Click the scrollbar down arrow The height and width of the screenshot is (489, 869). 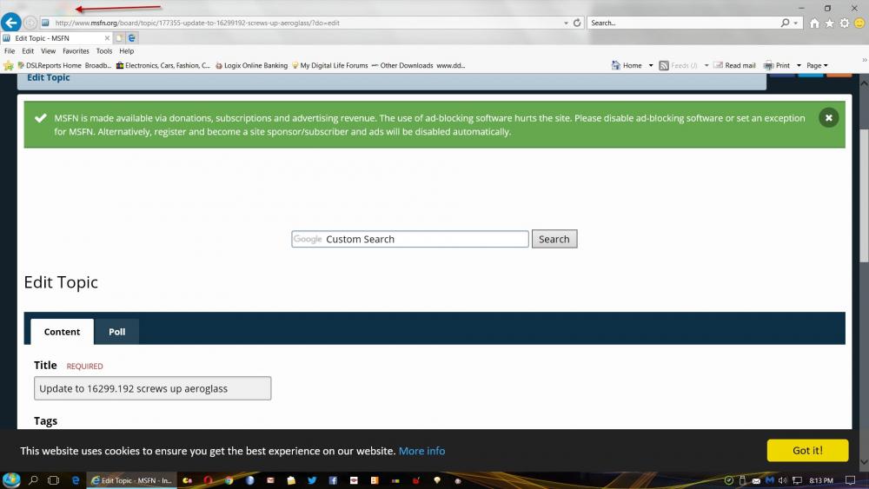(x=864, y=462)
